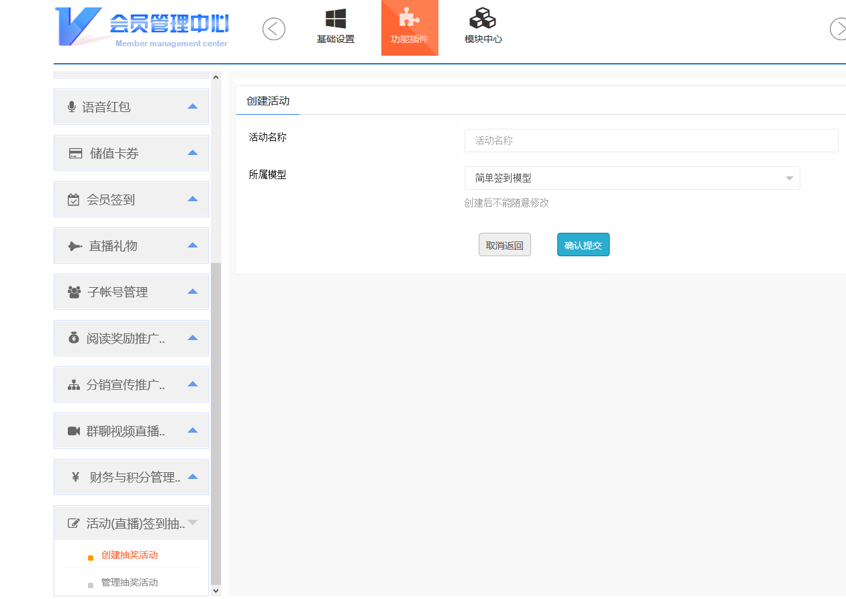Click the 确认提交 button
Screen dimensions: 846x599
[583, 245]
